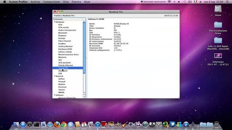
Task: Collapse the Hardware section triangle
Action: [54, 22]
